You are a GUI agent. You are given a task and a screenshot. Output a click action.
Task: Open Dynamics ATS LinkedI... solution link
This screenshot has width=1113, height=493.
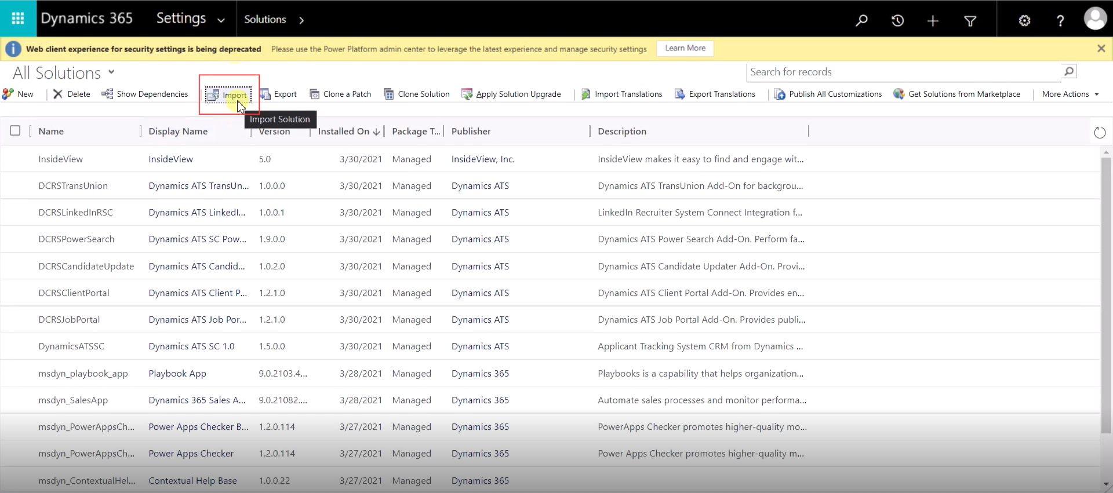coord(197,213)
